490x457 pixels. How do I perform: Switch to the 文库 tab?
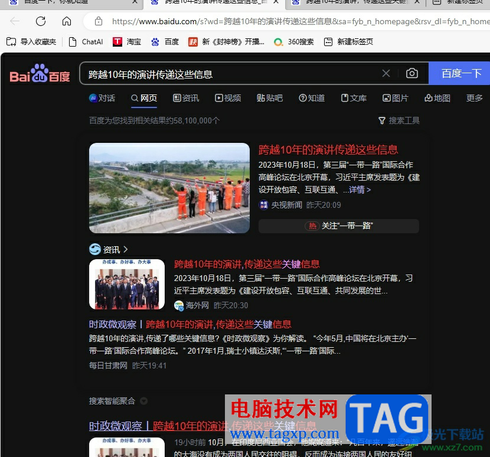pyautogui.click(x=354, y=98)
